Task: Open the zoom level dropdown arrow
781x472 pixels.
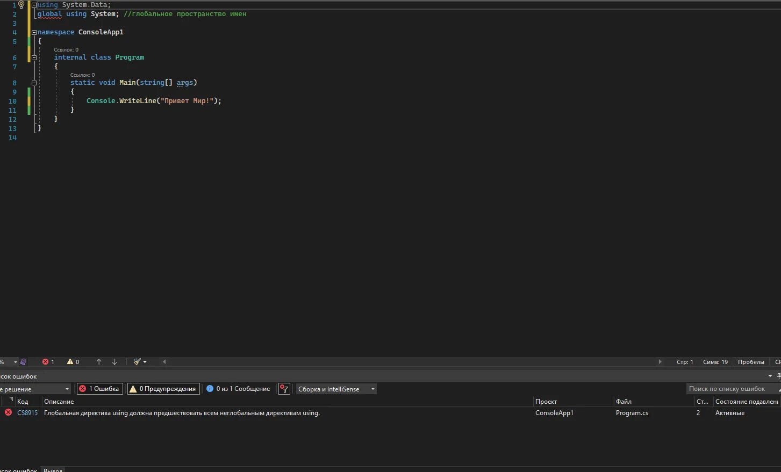Action: tap(15, 362)
